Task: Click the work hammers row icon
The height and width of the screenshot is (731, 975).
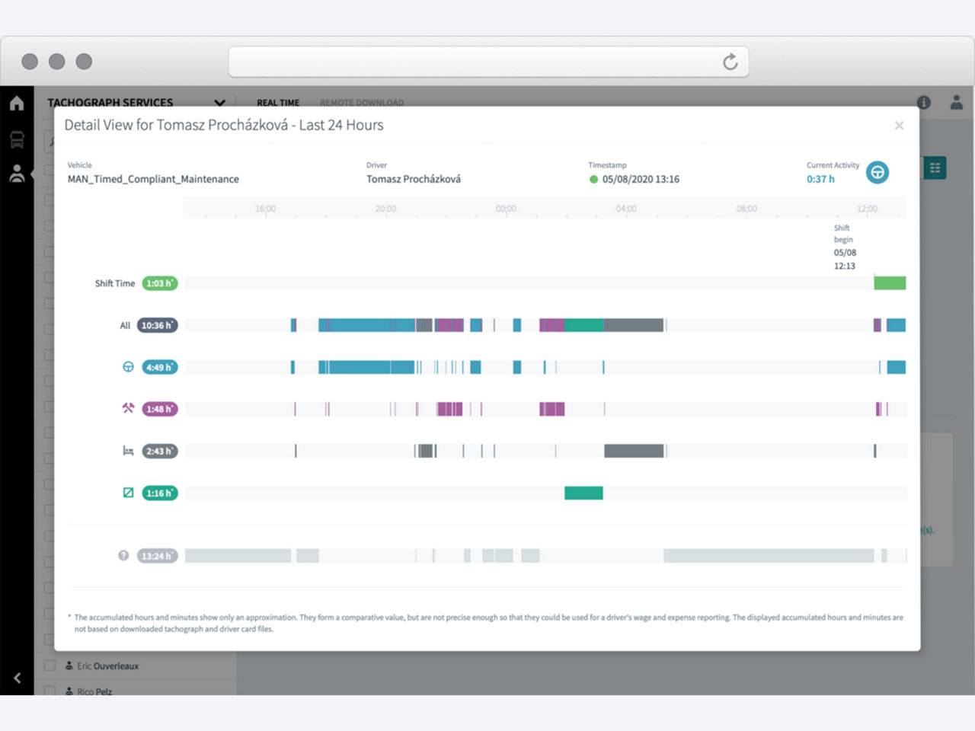Action: click(x=128, y=408)
